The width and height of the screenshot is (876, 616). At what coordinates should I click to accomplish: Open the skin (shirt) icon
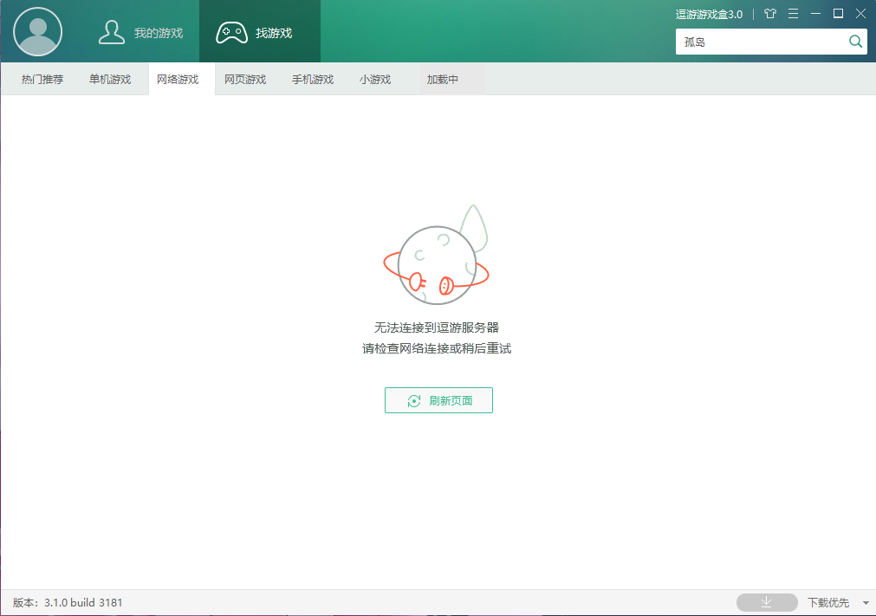[770, 14]
